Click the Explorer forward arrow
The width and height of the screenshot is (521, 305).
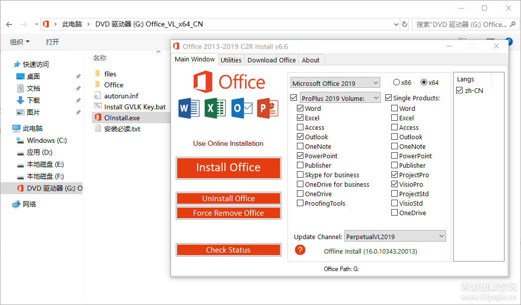click(x=23, y=24)
